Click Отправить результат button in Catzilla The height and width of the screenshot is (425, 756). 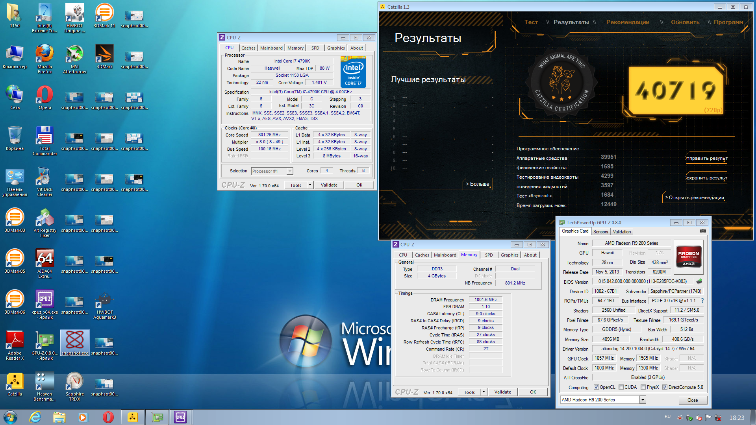(706, 158)
